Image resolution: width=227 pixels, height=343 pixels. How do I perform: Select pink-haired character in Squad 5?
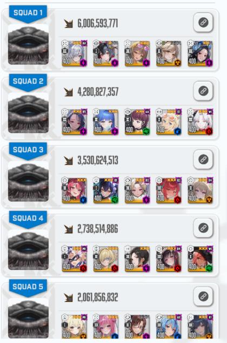point(106,327)
